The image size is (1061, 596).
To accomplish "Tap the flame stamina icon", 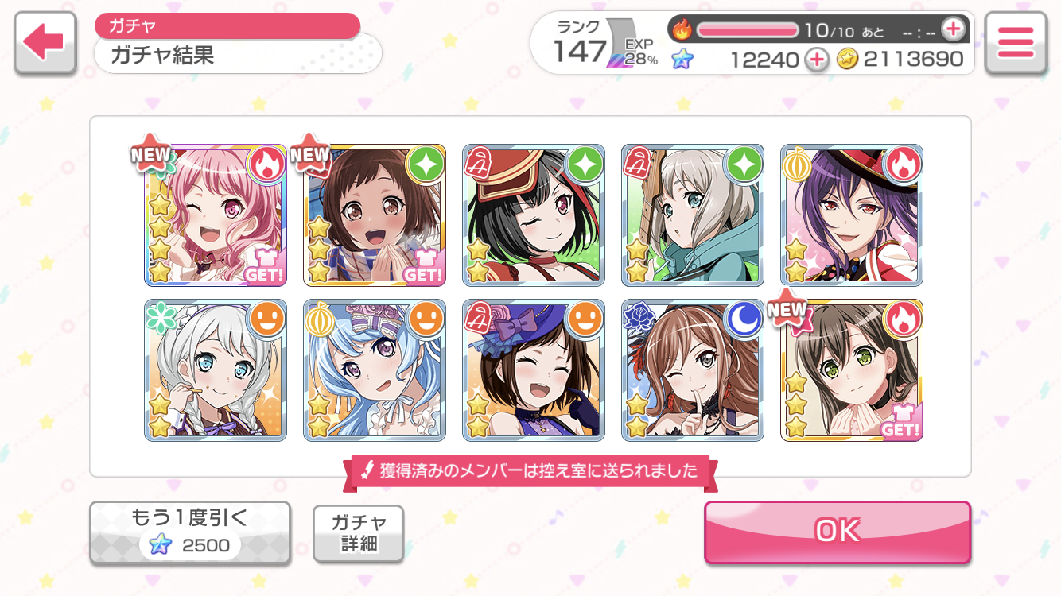I will point(682,30).
